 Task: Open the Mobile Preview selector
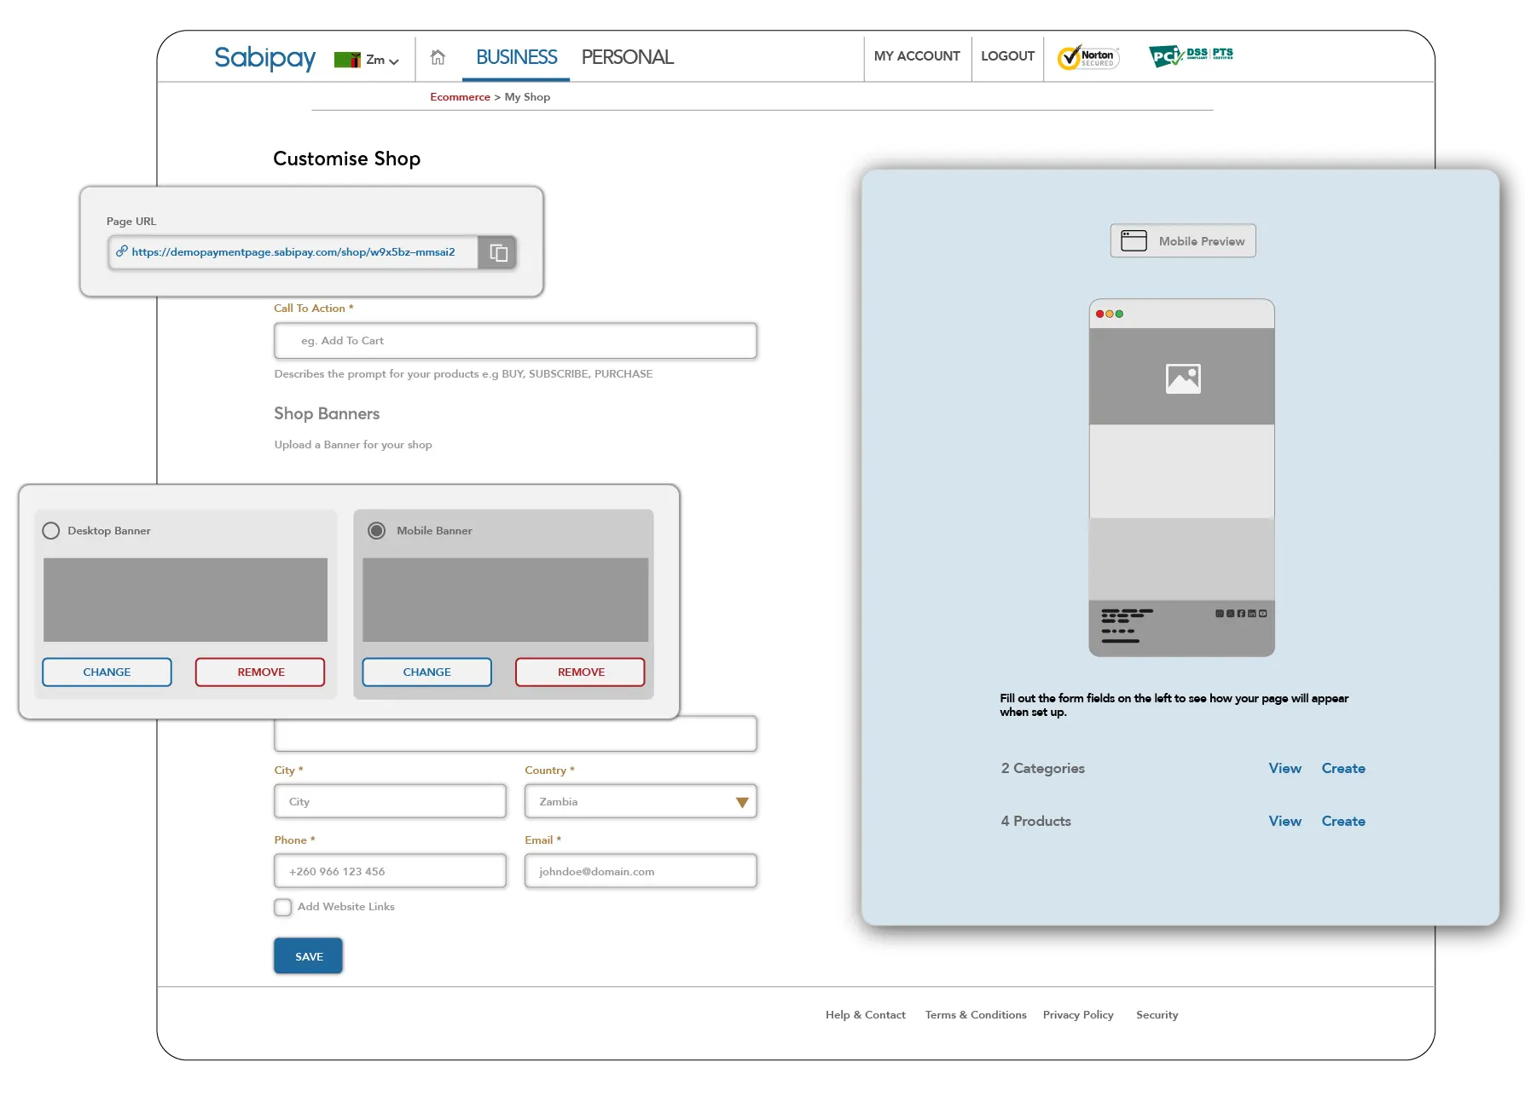(1182, 241)
